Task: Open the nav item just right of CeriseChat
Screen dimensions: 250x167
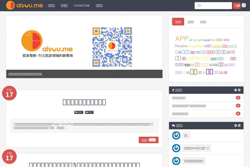Action: pyautogui.click(x=99, y=5)
